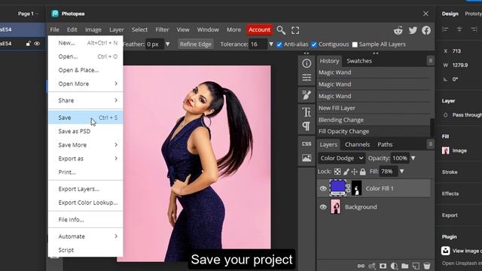Click the Background layer thumbnail
The width and height of the screenshot is (482, 271).
335,206
